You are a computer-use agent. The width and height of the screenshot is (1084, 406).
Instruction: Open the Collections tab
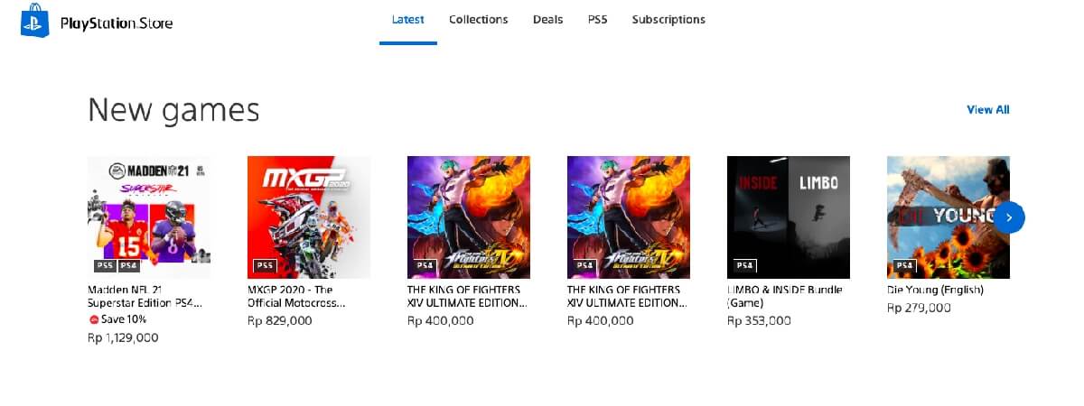click(478, 20)
